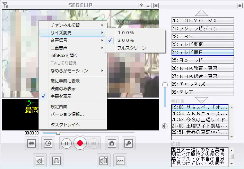Expand 二重音声 submenu

point(73,48)
